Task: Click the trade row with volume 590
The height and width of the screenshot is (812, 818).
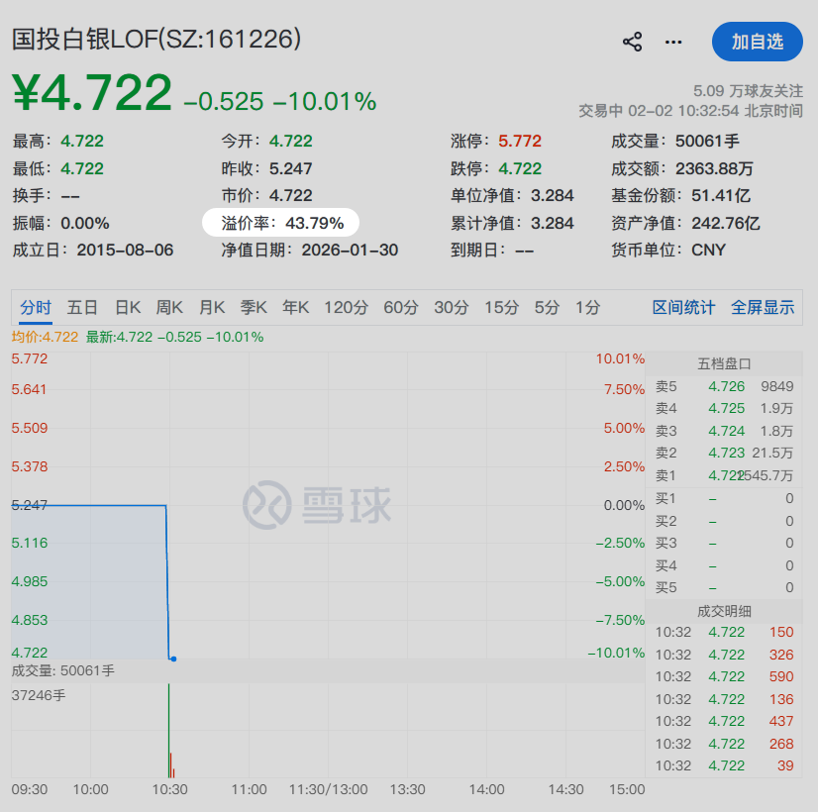Action: [x=724, y=676]
